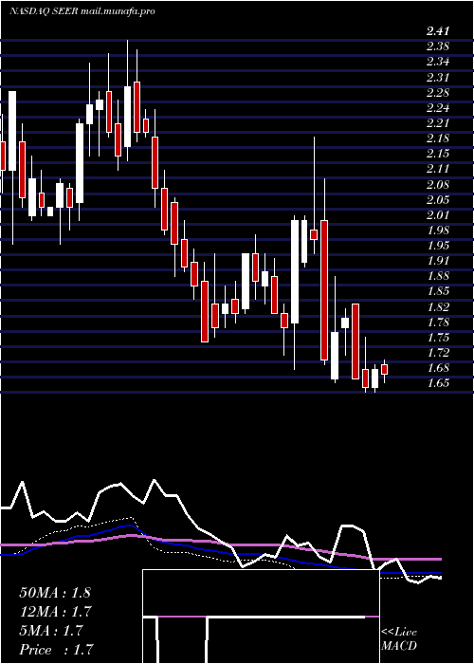Click the 2.08 price axis label

click(x=438, y=184)
